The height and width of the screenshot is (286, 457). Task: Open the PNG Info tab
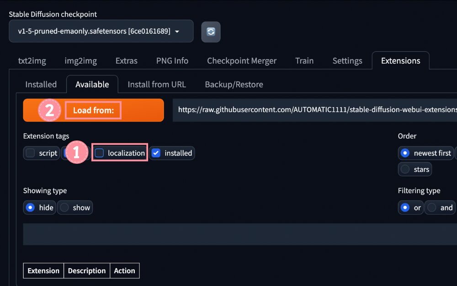click(172, 61)
